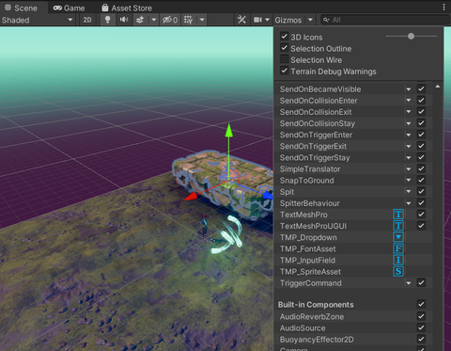The height and width of the screenshot is (351, 451).
Task: Uncheck SendOnTriggerExit gizmo checkbox
Action: 421,146
